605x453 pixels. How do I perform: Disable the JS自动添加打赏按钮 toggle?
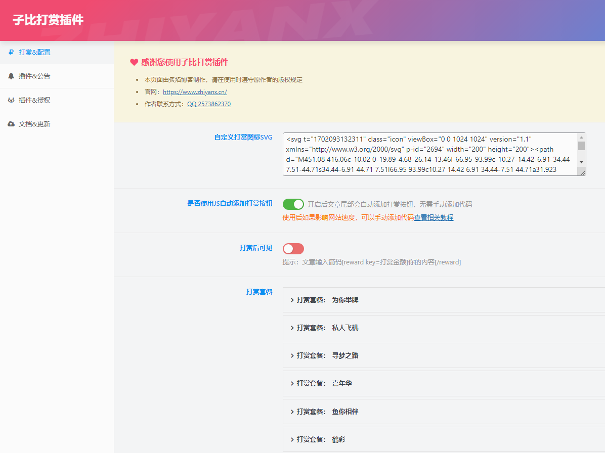293,204
